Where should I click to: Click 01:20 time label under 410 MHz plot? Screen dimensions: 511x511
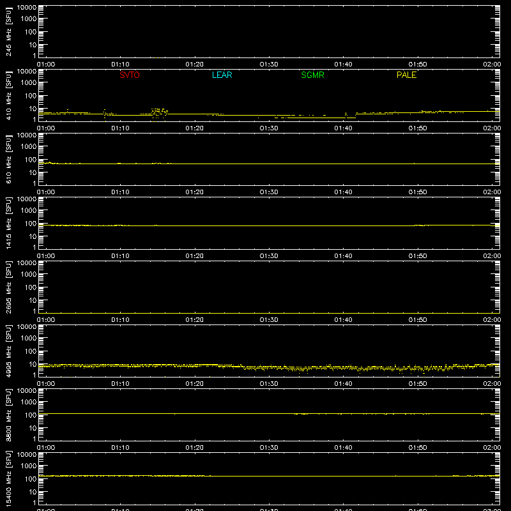(195, 128)
